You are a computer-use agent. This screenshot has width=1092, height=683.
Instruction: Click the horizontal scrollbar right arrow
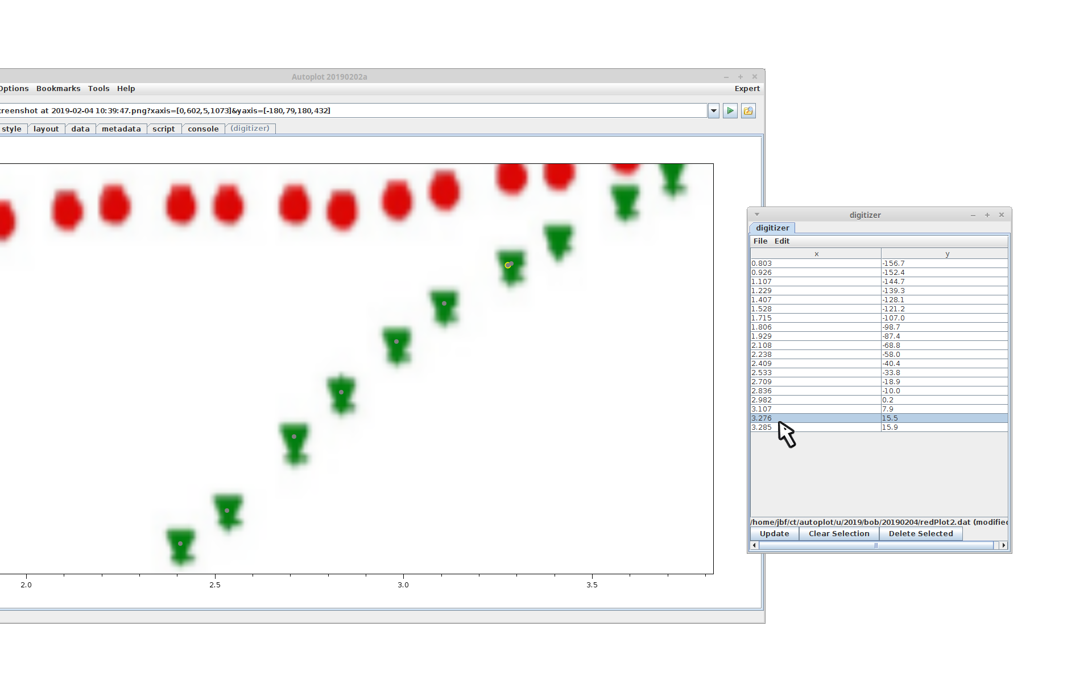[1004, 546]
